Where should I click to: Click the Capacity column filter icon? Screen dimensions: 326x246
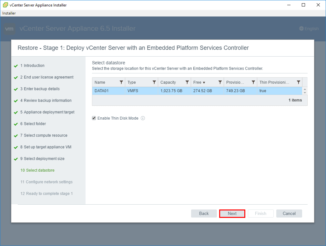coord(187,82)
